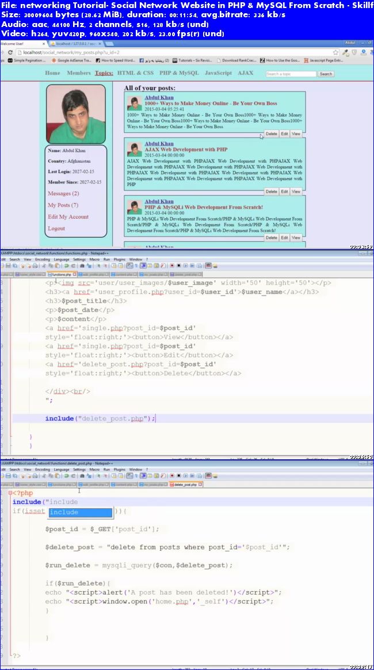Collapse the <?php fold marker in delete_post.php
This screenshot has width=374, height=670.
(x=10, y=493)
